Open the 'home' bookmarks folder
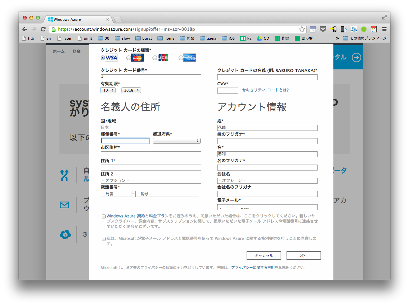This screenshot has width=409, height=306. pyautogui.click(x=166, y=38)
